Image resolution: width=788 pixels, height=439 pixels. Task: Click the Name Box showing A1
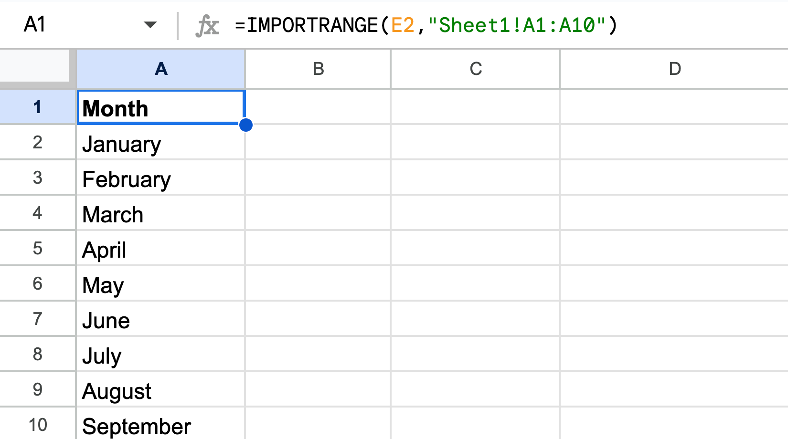(57, 25)
